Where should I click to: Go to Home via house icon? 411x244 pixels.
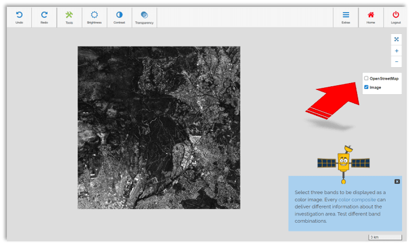(x=371, y=15)
